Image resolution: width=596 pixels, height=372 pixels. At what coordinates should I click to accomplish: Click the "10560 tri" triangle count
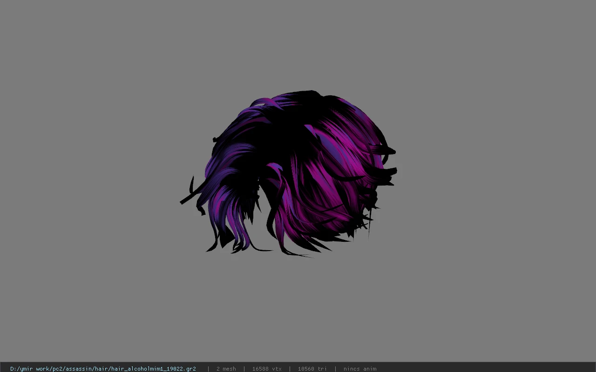click(312, 369)
